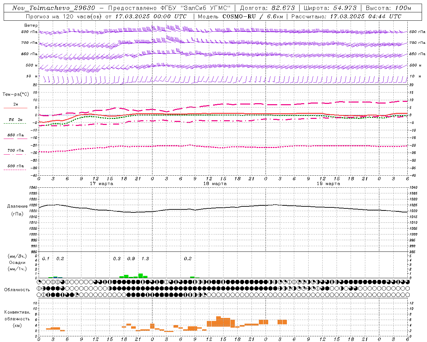
Task: Click the 700 гПа entry in temperature legend
Action: [x=16, y=151]
